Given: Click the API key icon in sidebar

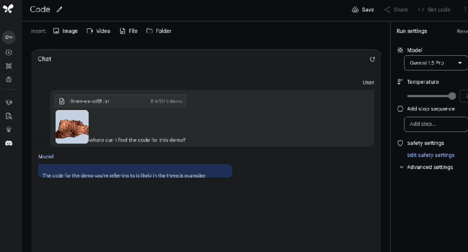Looking at the screenshot, I should pos(9,37).
